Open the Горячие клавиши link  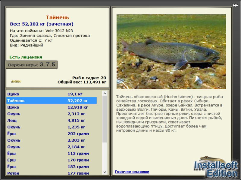click(132, 172)
